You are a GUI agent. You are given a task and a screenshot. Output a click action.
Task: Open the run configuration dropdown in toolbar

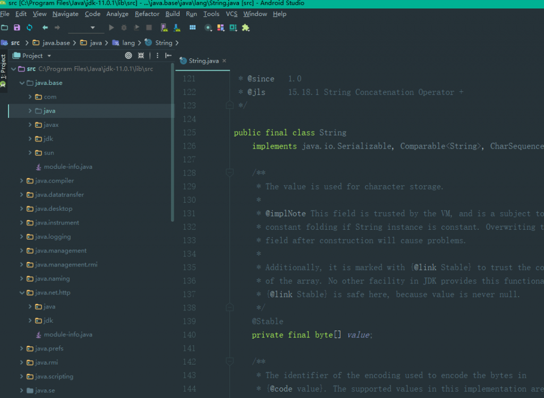click(86, 28)
